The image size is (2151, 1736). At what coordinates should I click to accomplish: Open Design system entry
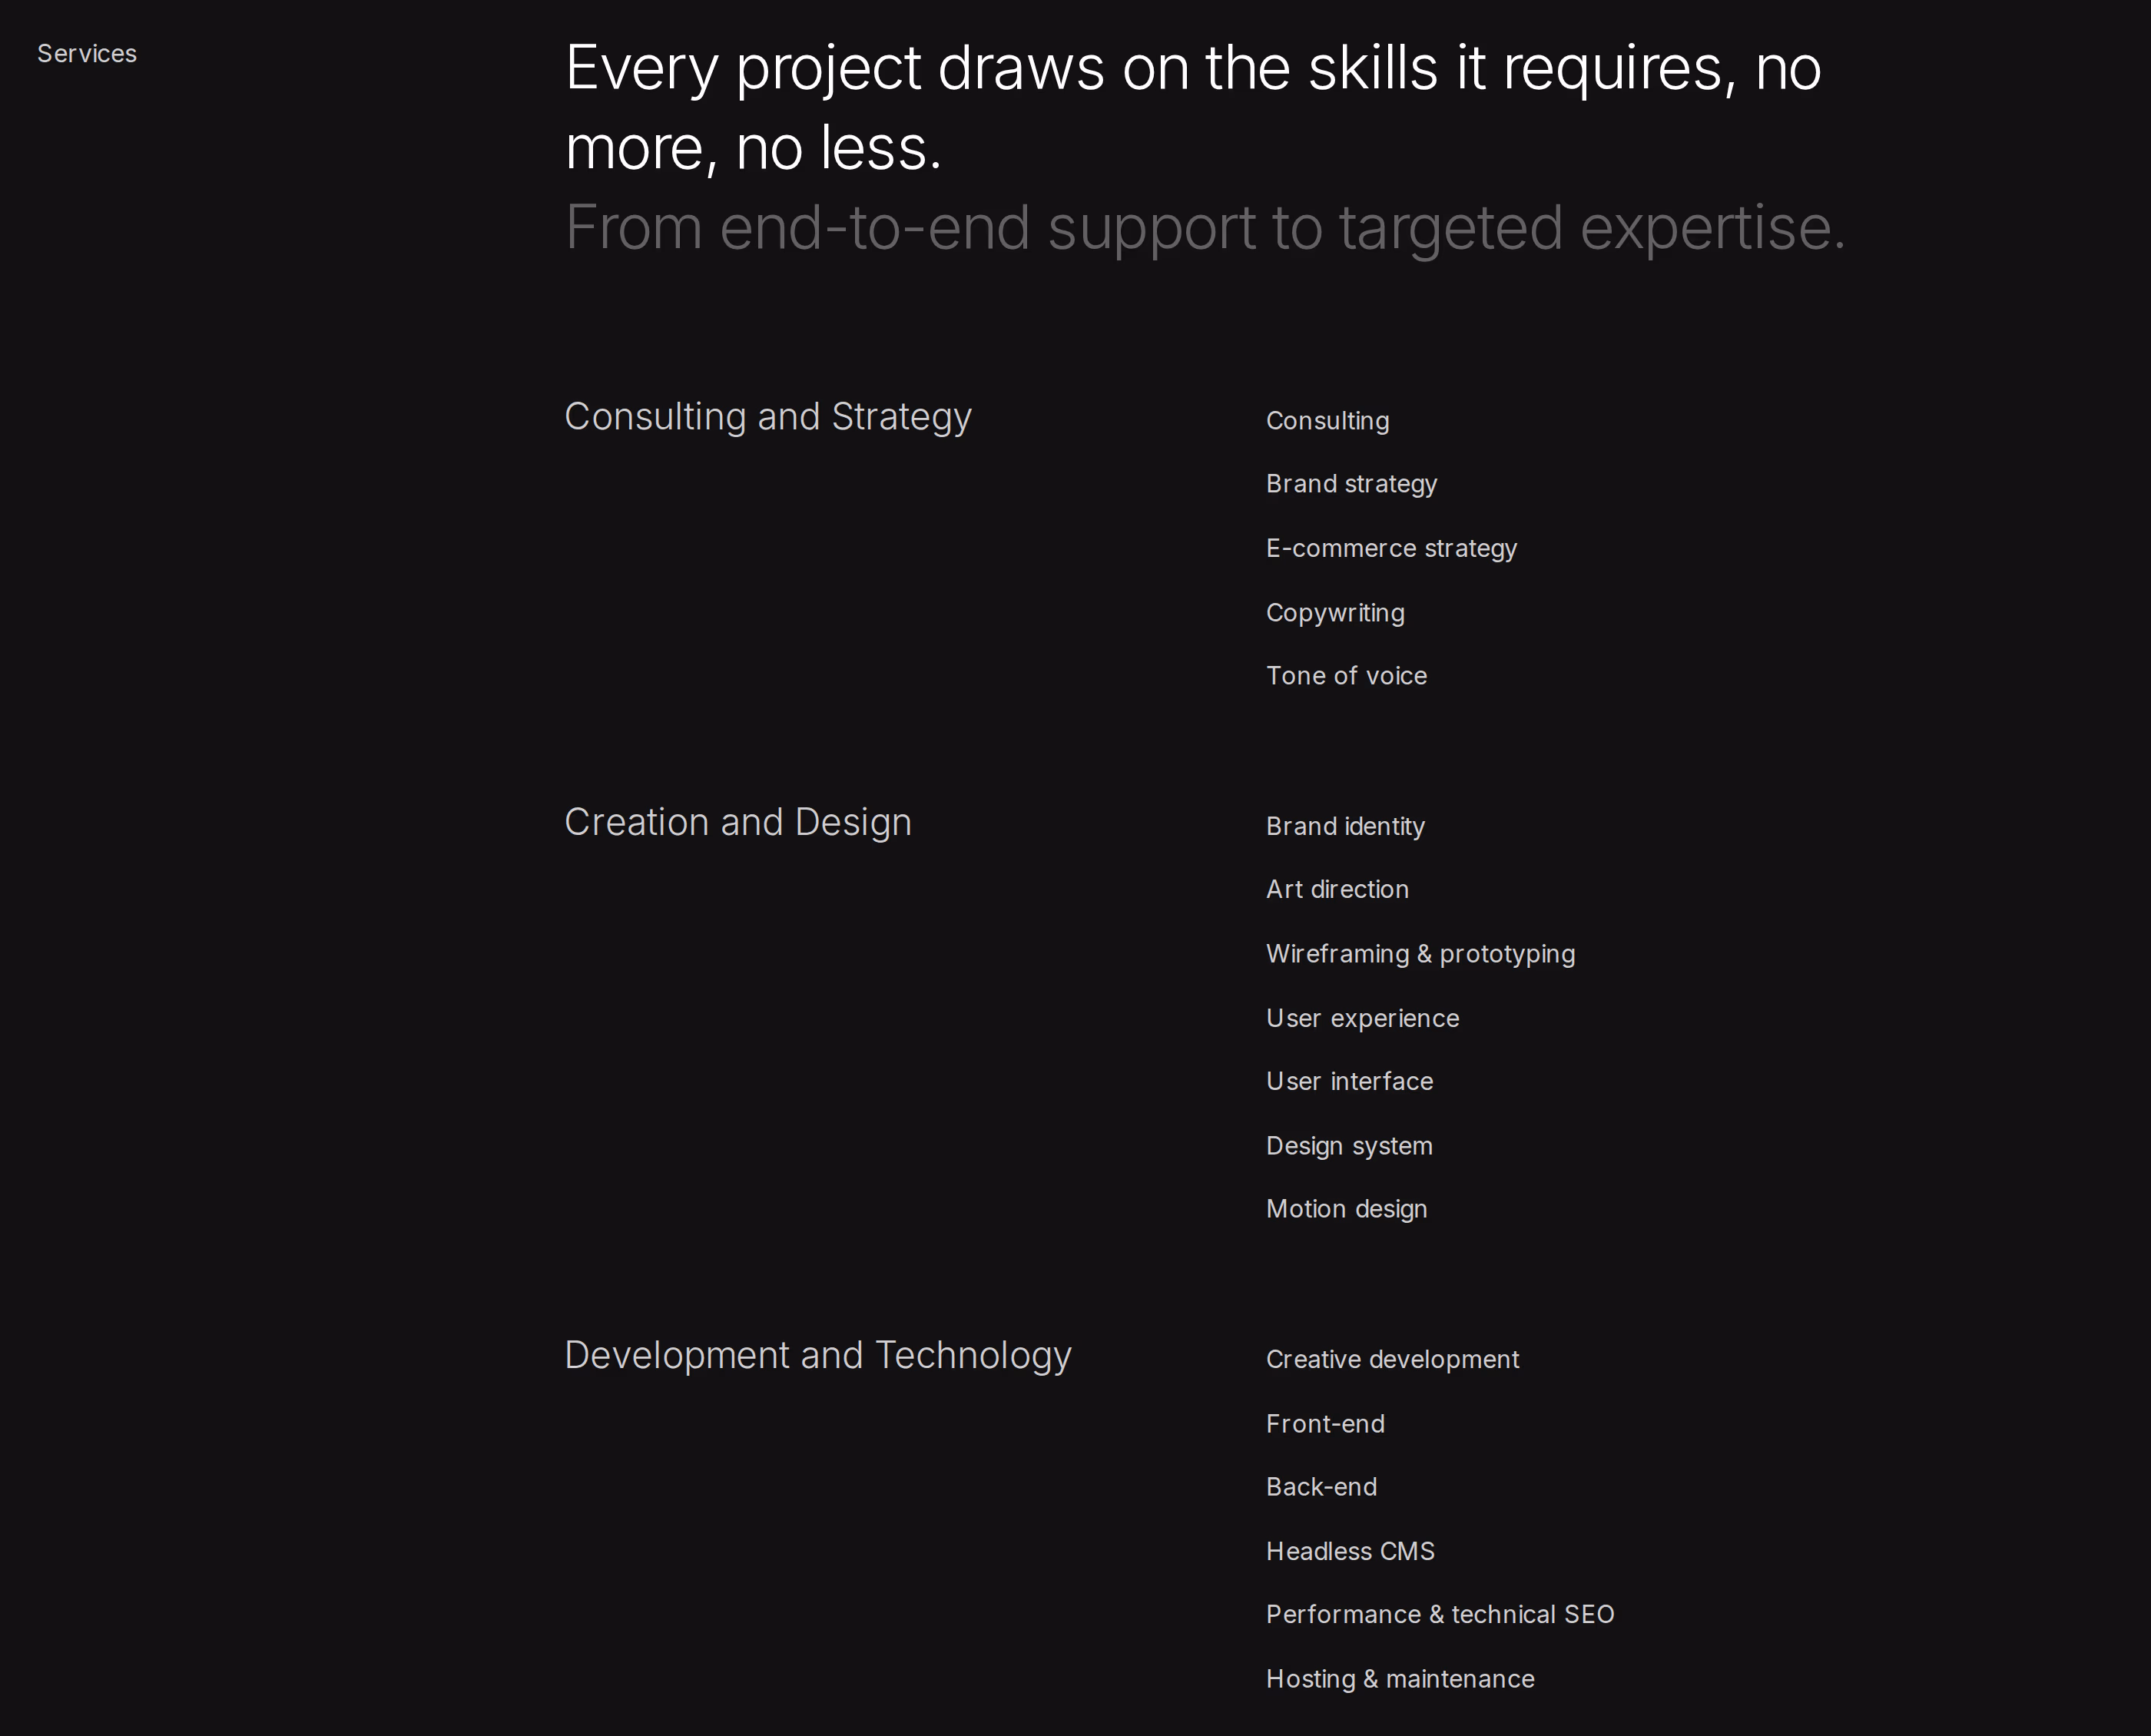click(1349, 1146)
